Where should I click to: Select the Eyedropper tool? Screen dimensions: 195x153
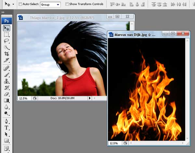tap(6, 60)
